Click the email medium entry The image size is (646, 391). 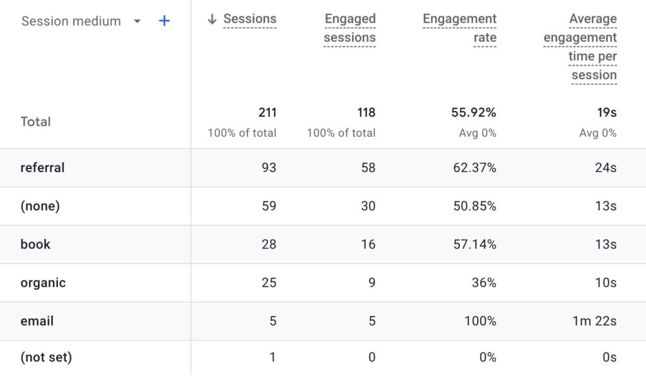click(x=37, y=321)
